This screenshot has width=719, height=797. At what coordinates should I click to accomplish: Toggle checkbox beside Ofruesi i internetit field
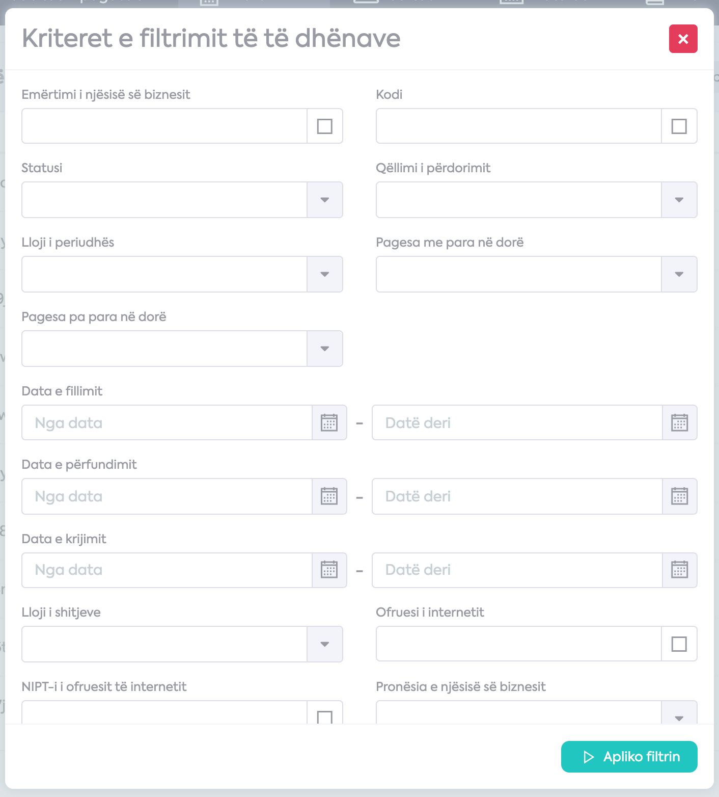(679, 644)
